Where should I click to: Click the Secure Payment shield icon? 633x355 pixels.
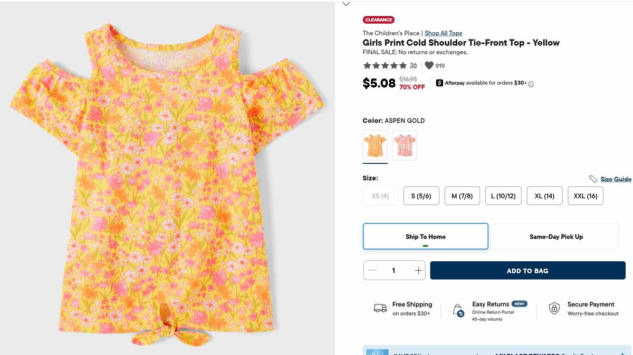click(x=554, y=309)
